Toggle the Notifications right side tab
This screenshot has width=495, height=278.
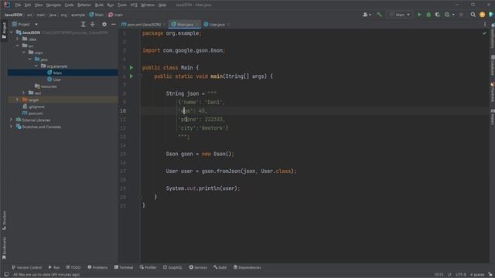[x=492, y=36]
